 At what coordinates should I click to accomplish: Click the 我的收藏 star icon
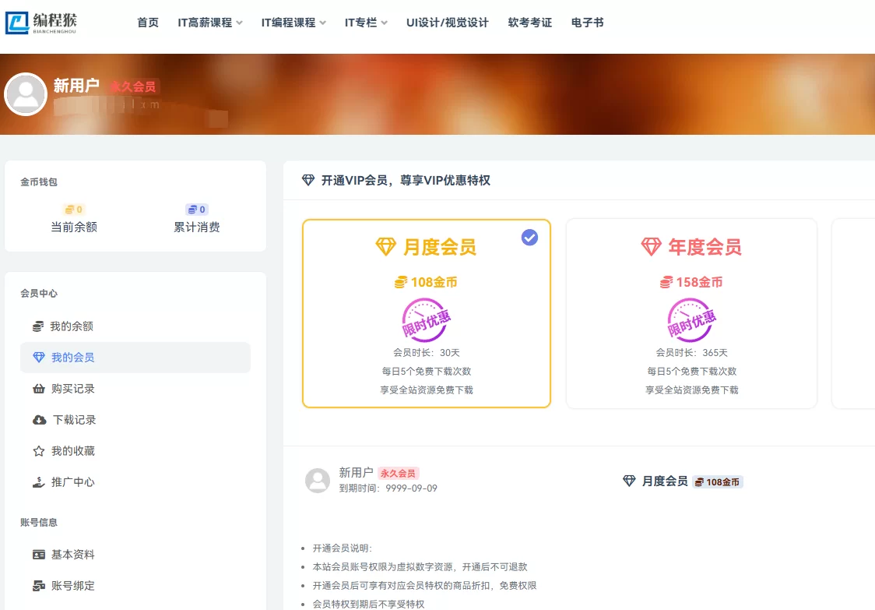38,451
